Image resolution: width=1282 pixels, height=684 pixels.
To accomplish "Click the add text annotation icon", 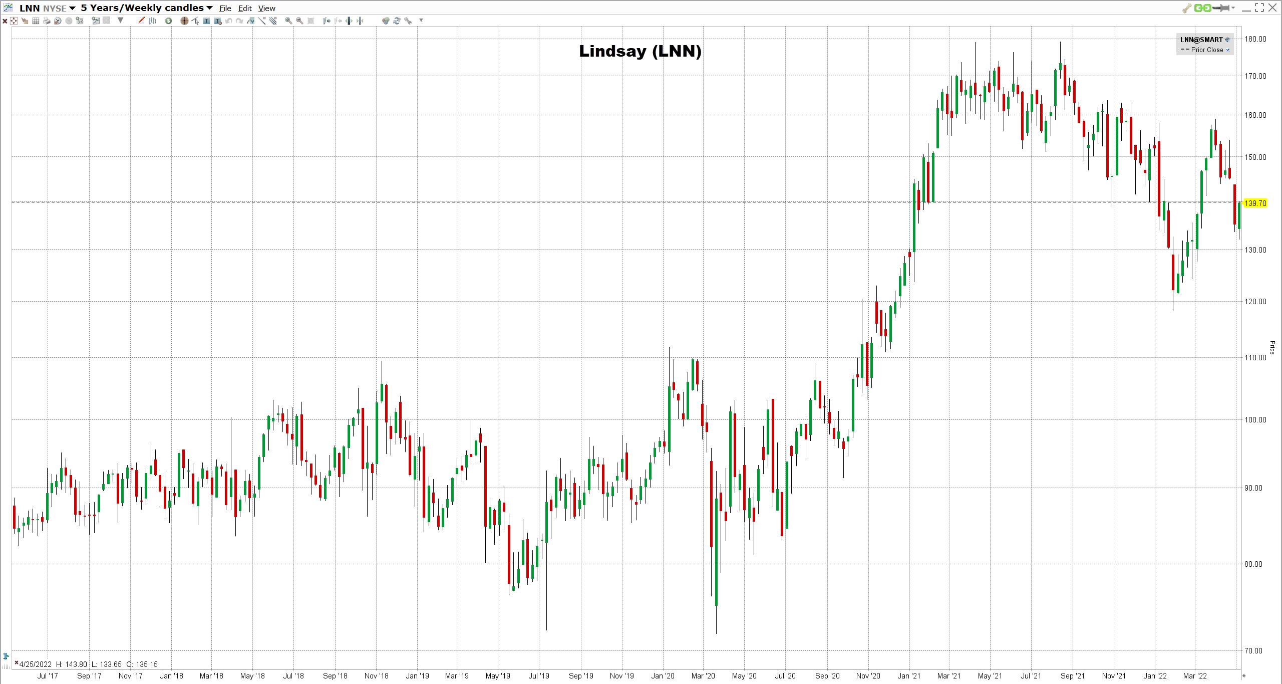I will (206, 21).
